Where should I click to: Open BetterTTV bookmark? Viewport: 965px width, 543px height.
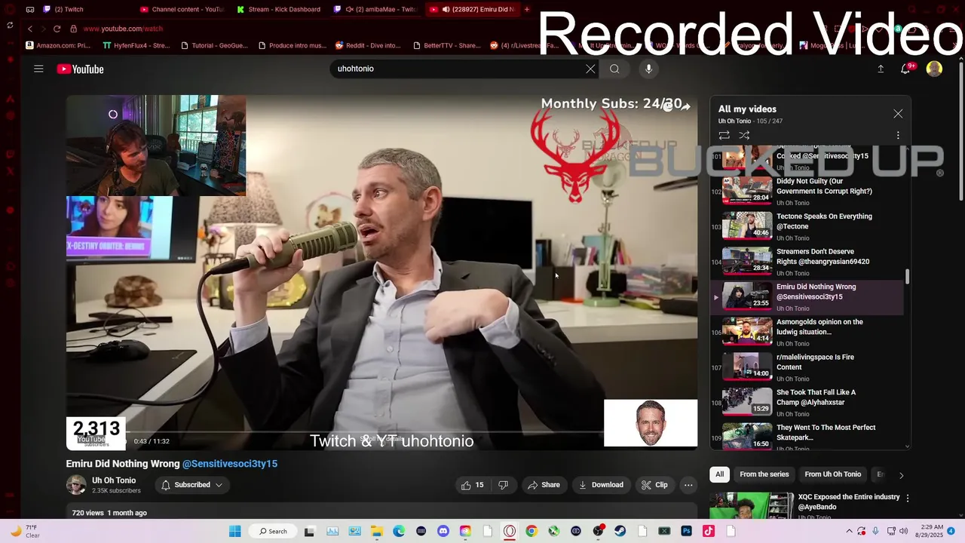point(446,45)
